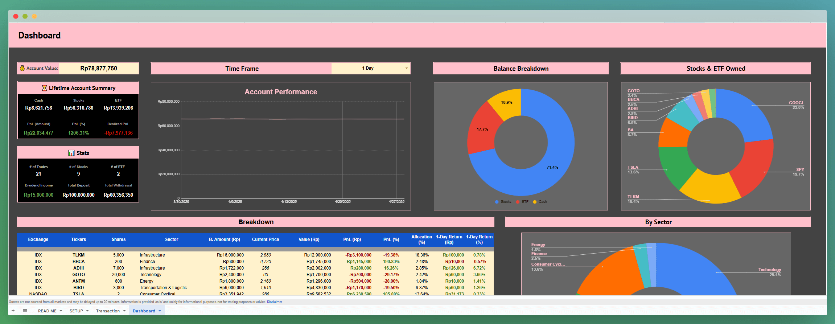Viewport: 835px width, 324px height.
Task: Select the Account Value cell Rp78,877,750
Action: [x=99, y=68]
